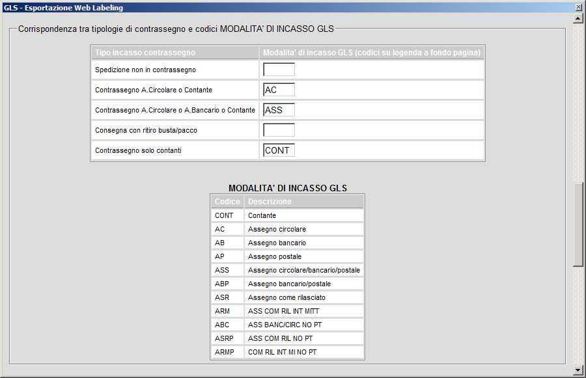This screenshot has height=378, width=586.
Task: Click the AP code cell
Action: (x=227, y=256)
